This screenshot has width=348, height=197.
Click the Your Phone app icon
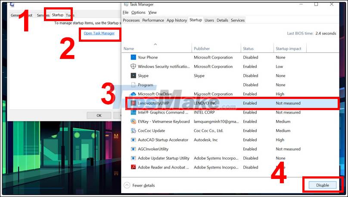coord(133,57)
